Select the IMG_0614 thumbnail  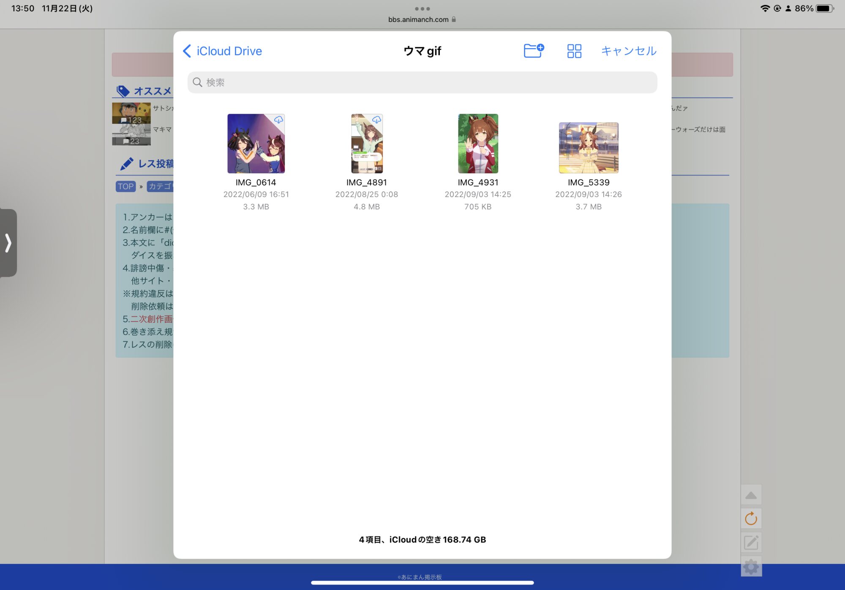pyautogui.click(x=256, y=144)
